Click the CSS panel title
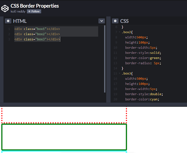The width and height of the screenshot is (187, 153). click(x=124, y=21)
